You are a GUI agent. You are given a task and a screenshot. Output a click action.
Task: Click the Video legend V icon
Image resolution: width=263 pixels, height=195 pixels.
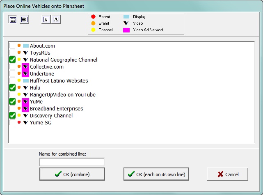tap(126, 23)
